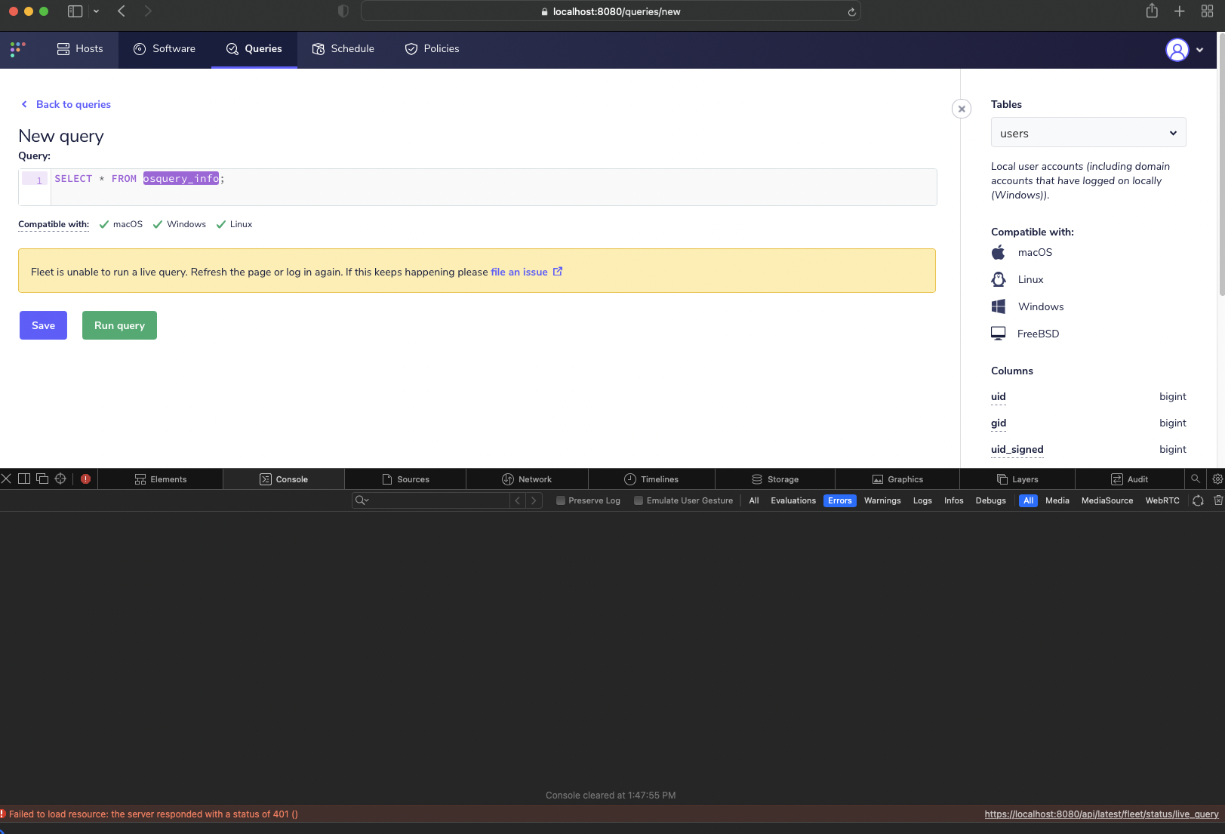The image size is (1225, 834).
Task: Open the sidebar chevron next to the sidebar icon
Action: coord(96,11)
